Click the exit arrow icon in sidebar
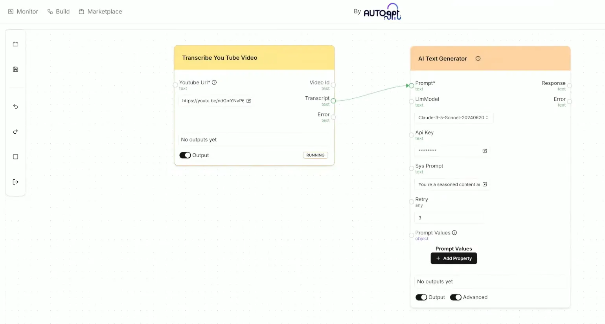The image size is (605, 324). tap(15, 182)
